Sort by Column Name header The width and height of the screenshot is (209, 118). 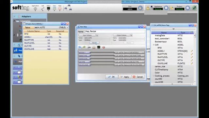click(x=33, y=31)
